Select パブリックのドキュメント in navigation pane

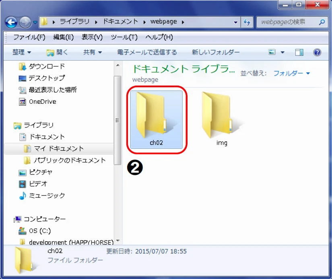click(x=70, y=160)
